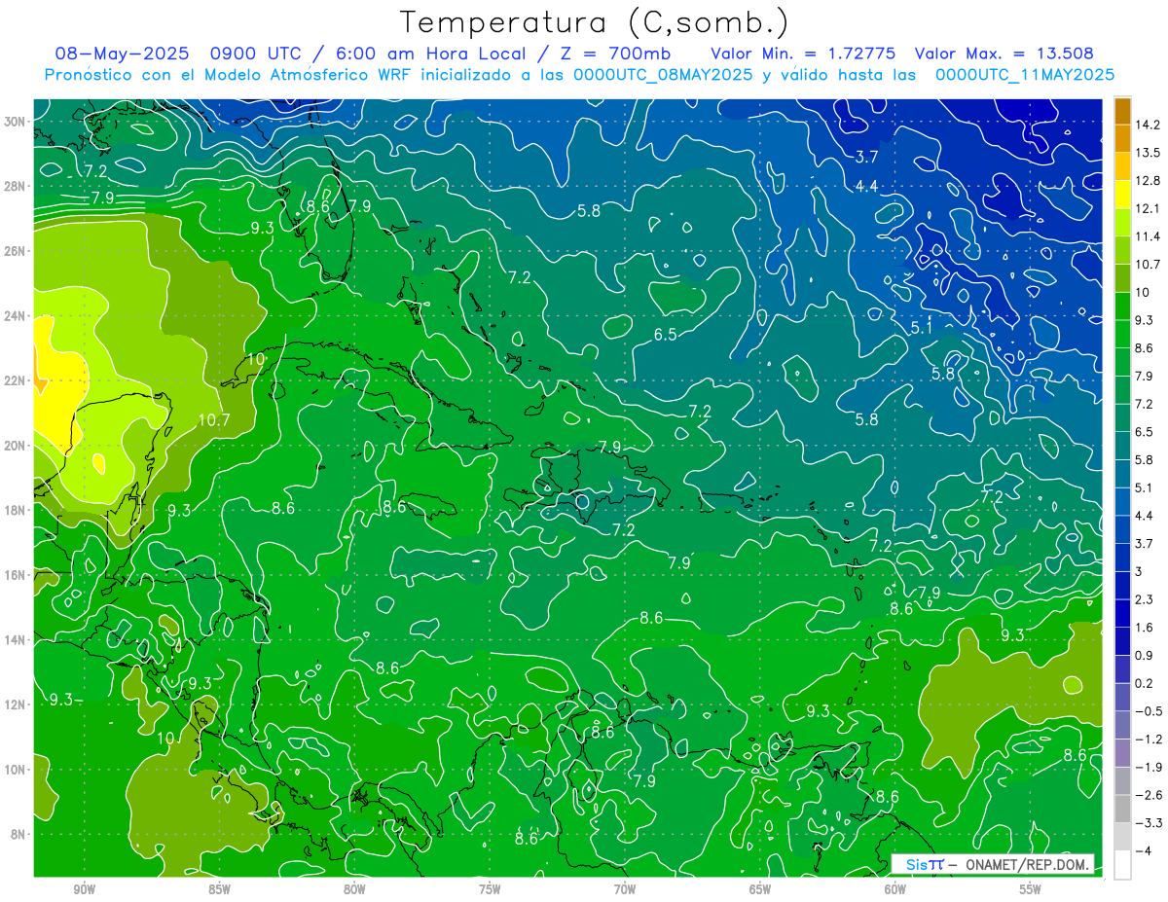Click the 90W longitude axis label
The height and width of the screenshot is (902, 1168).
click(84, 889)
